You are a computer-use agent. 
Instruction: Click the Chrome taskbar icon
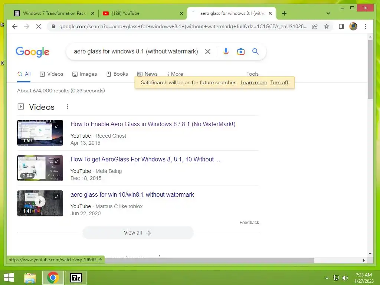53,278
